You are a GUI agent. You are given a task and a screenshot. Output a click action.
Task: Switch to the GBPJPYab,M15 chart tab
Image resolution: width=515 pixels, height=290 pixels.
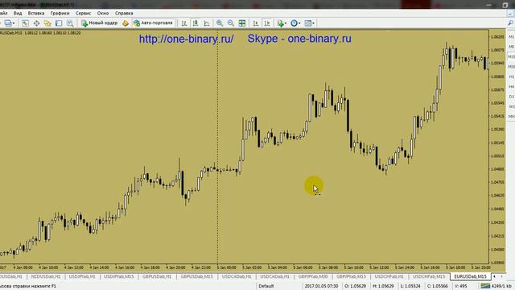351,276
